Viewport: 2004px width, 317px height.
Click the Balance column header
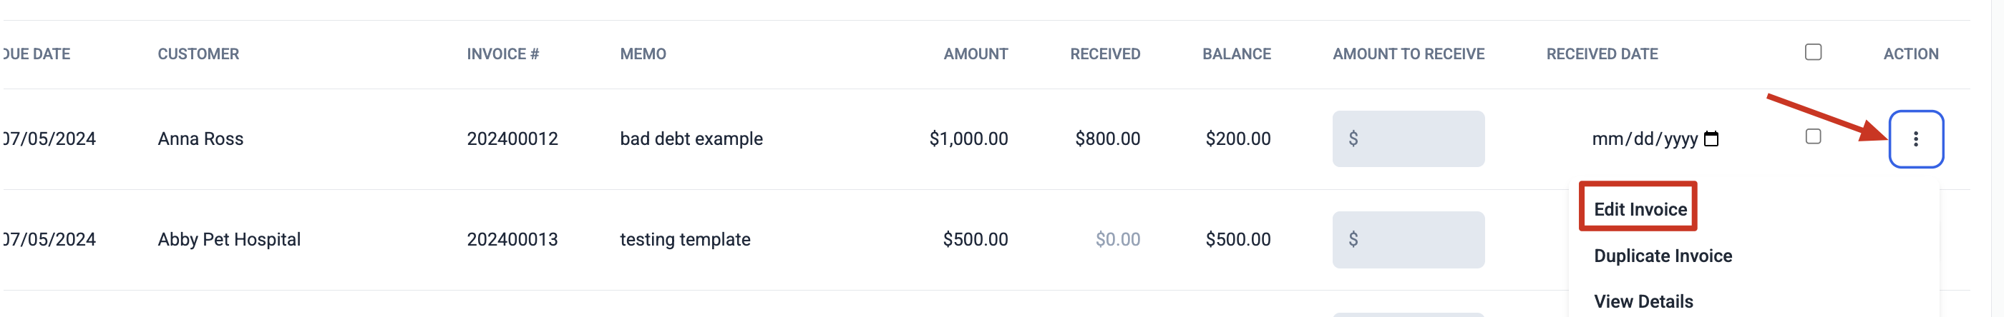[1236, 54]
